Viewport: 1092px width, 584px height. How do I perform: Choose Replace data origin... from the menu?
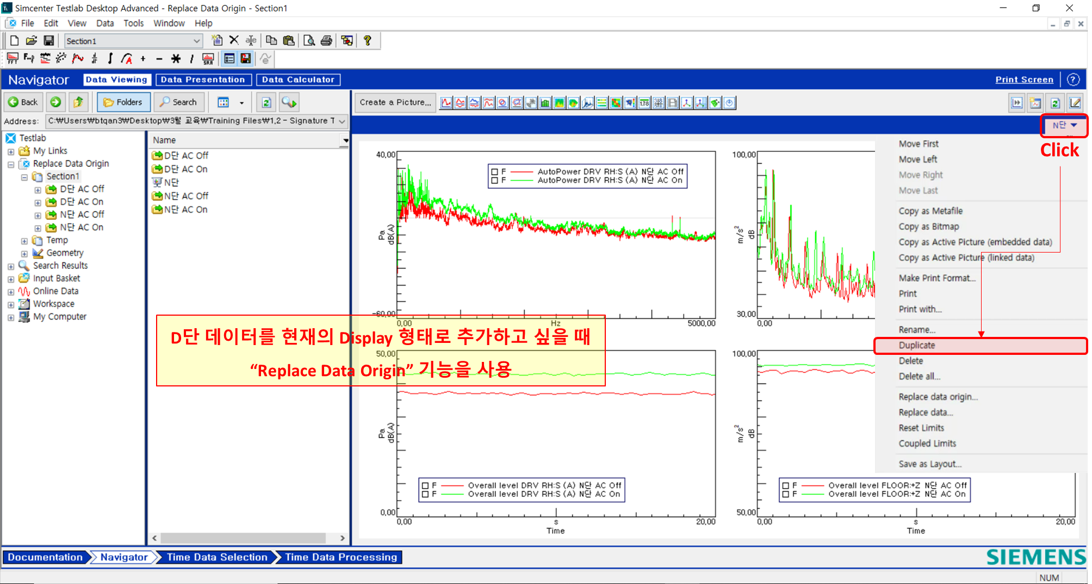(x=938, y=397)
